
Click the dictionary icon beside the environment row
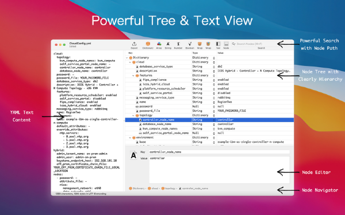tap(134, 138)
